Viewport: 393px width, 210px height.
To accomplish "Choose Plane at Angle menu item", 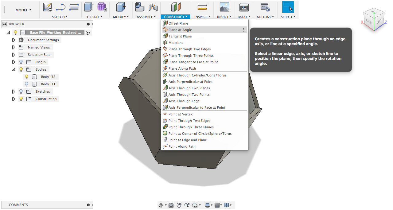I will [204, 30].
